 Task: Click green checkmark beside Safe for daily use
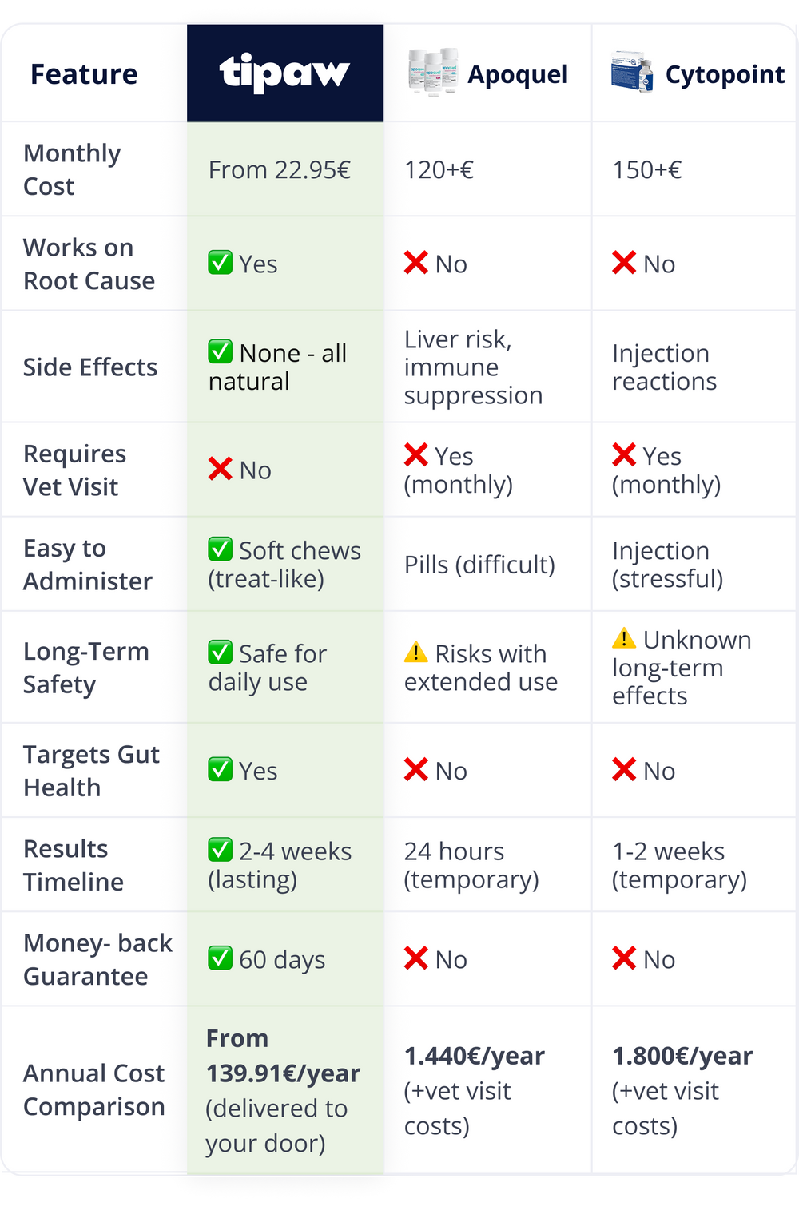[220, 653]
